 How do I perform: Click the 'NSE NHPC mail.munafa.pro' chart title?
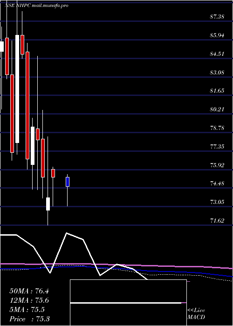37,6
